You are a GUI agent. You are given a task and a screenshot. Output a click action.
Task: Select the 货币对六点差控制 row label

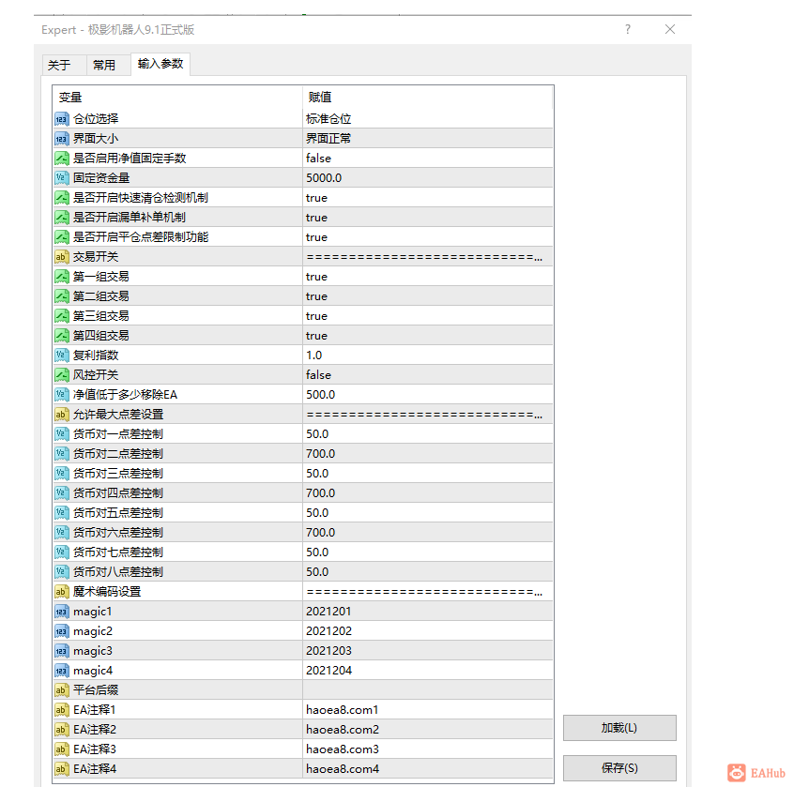118,533
